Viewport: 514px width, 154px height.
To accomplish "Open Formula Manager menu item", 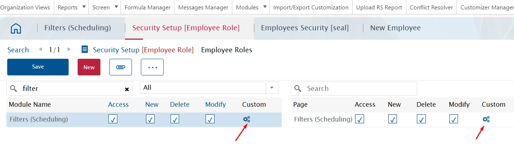I will [x=147, y=7].
